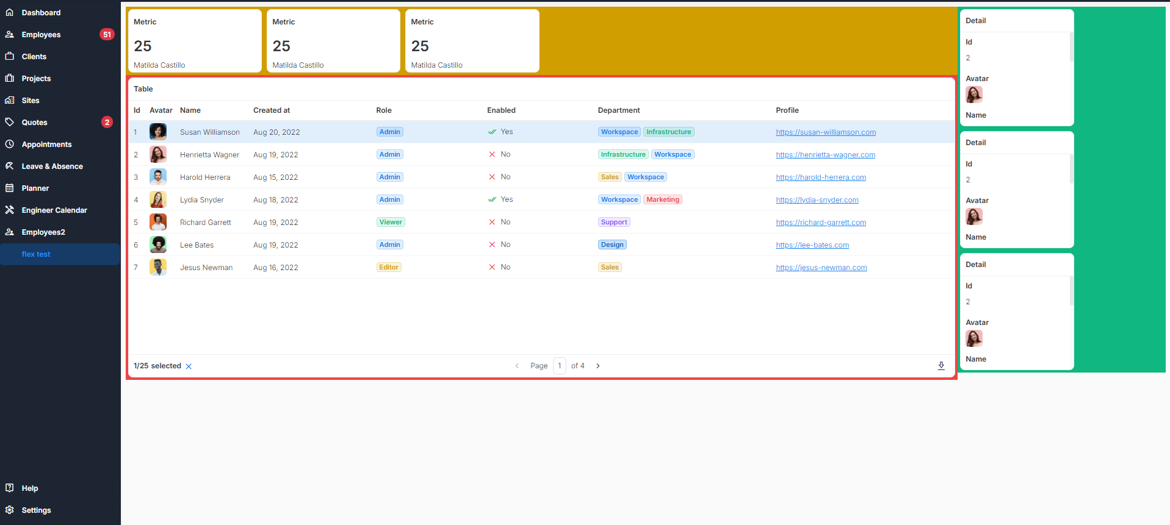Click the Quotes tag icon

[10, 122]
